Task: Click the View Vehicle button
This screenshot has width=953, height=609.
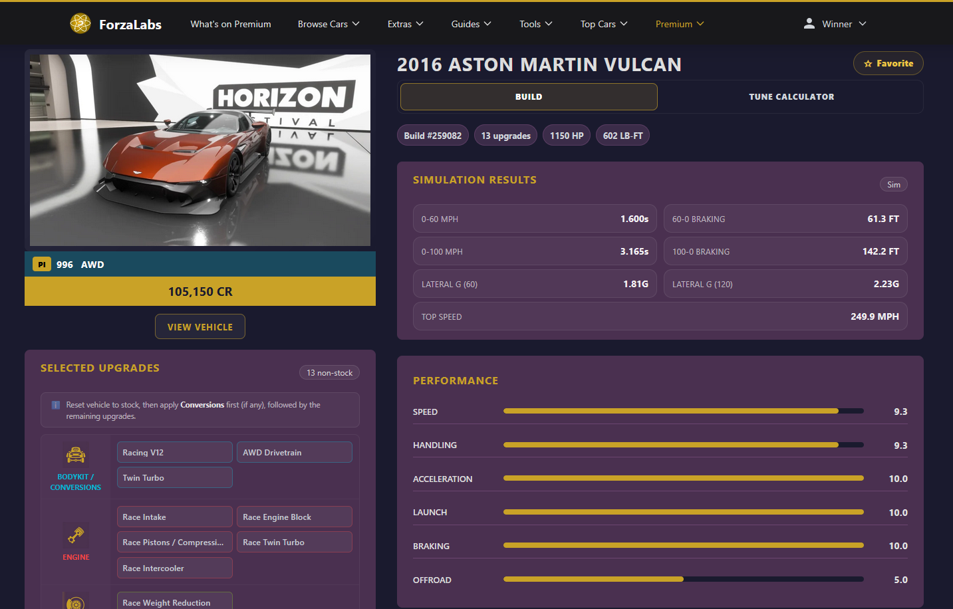Action: 200,326
